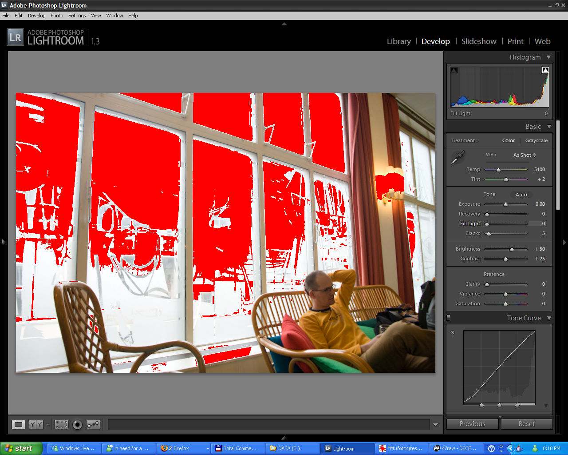Image resolution: width=568 pixels, height=455 pixels.
Task: Select the Remove Spots tool
Action: click(93, 425)
